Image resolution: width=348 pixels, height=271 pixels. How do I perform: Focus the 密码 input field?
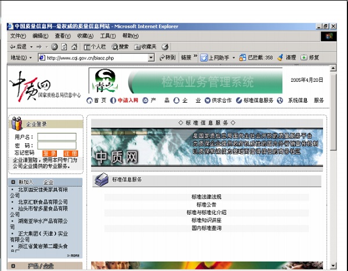57,146
